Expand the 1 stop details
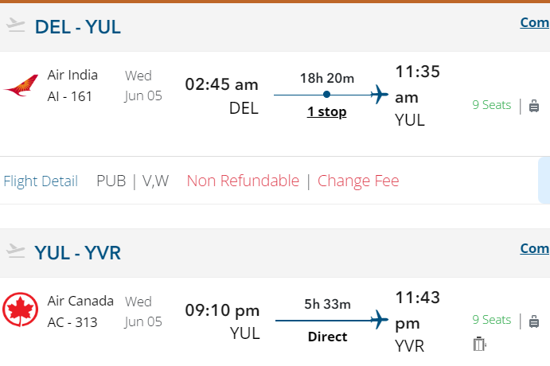Viewport: 550px width, 366px height. click(326, 112)
